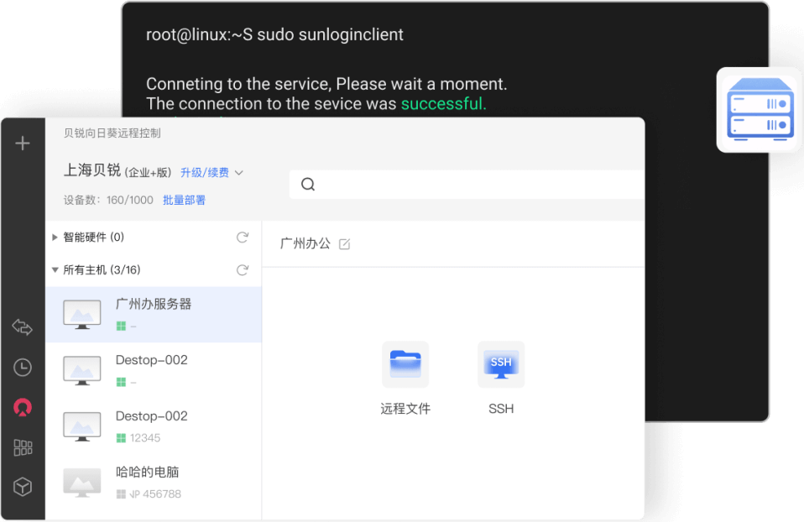Click the cube icon in sidebar

coord(23,487)
